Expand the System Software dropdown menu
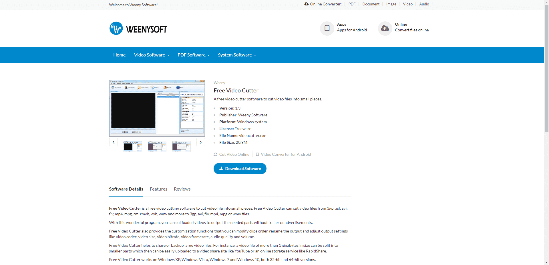 coord(237,55)
